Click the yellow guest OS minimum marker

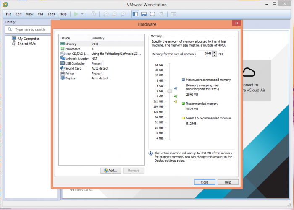(175, 101)
